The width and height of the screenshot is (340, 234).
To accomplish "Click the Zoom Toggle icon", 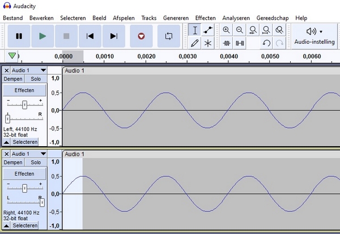I will [279, 30].
